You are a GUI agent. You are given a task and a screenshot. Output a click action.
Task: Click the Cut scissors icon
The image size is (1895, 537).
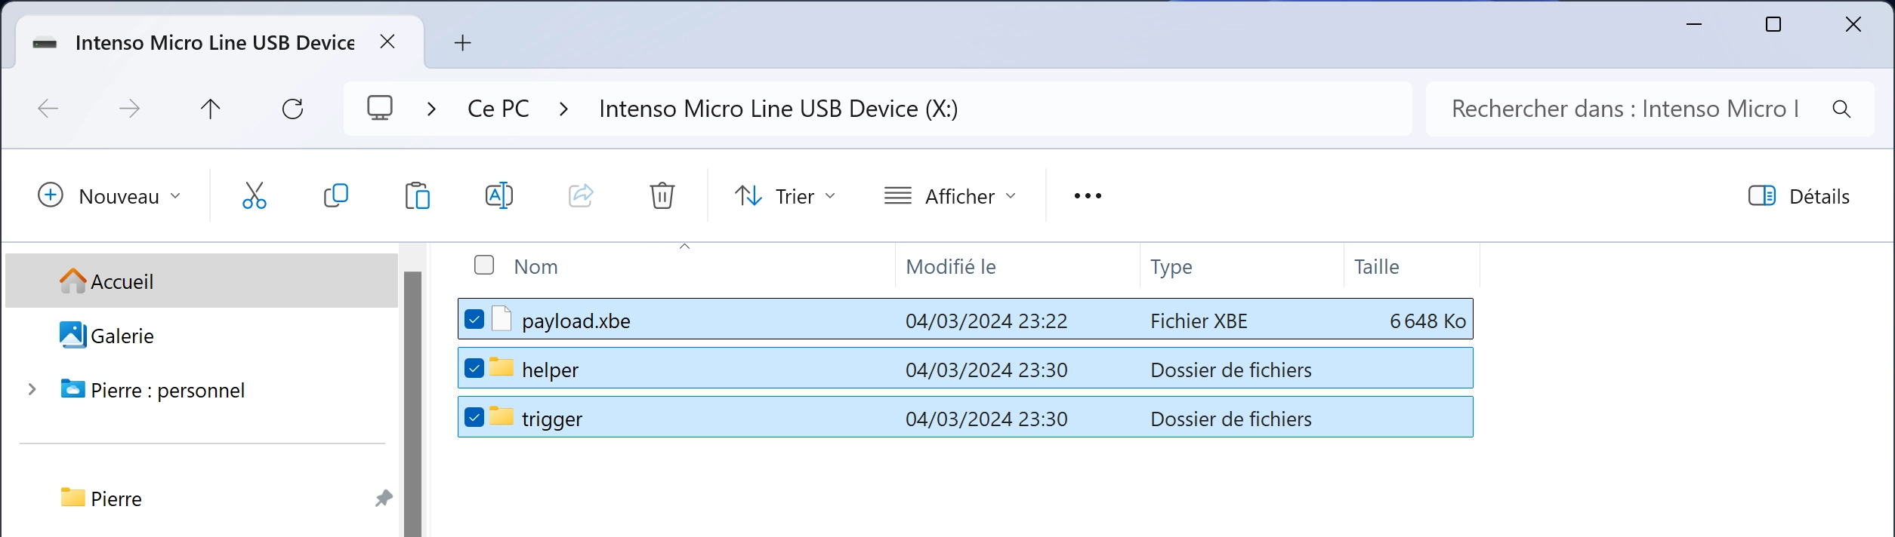pos(255,195)
